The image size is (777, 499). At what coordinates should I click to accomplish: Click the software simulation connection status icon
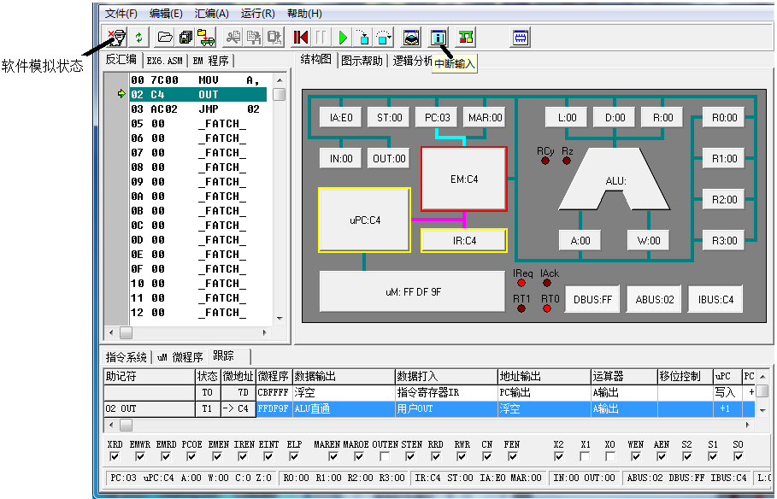click(117, 37)
